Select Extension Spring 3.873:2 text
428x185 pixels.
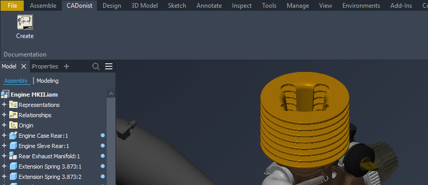[50, 177]
